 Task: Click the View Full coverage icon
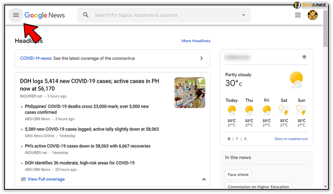pos(23,179)
